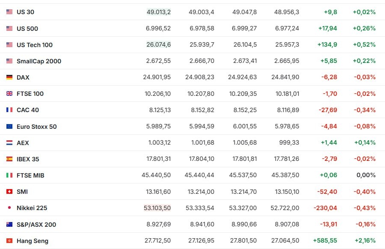Screen dimensions: 385x249
Task: Click the Nikkei 225 last price 53.103,50
Action: pyautogui.click(x=157, y=208)
